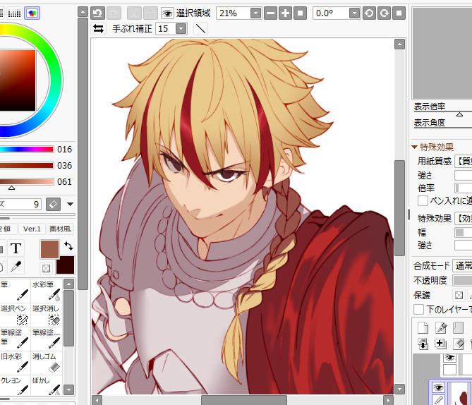Click the zoom in plus button
This screenshot has width=472, height=405.
[285, 13]
